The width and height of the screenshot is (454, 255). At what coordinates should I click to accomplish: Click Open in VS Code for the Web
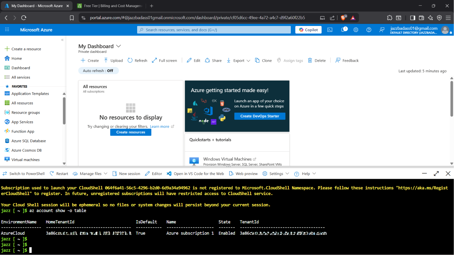click(x=195, y=174)
